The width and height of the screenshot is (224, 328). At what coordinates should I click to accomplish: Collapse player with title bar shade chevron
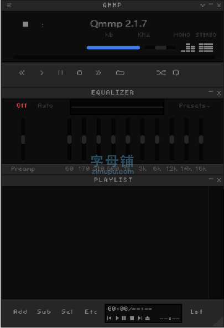click(x=202, y=5)
